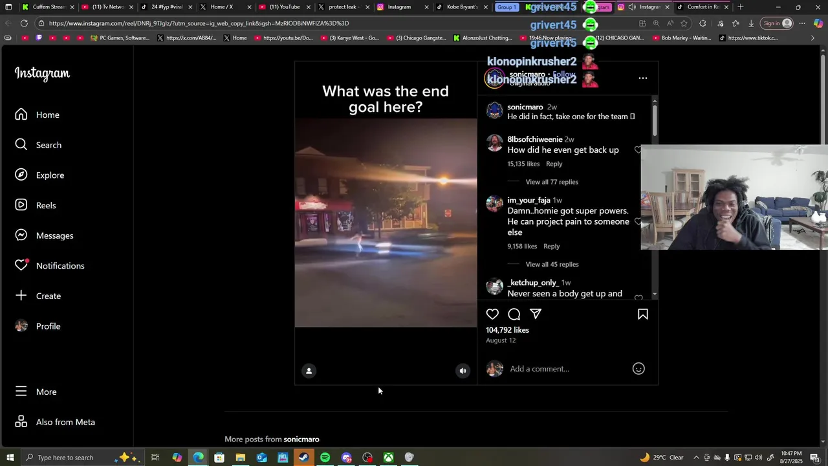Open the emoji picker in comment box

pos(638,369)
